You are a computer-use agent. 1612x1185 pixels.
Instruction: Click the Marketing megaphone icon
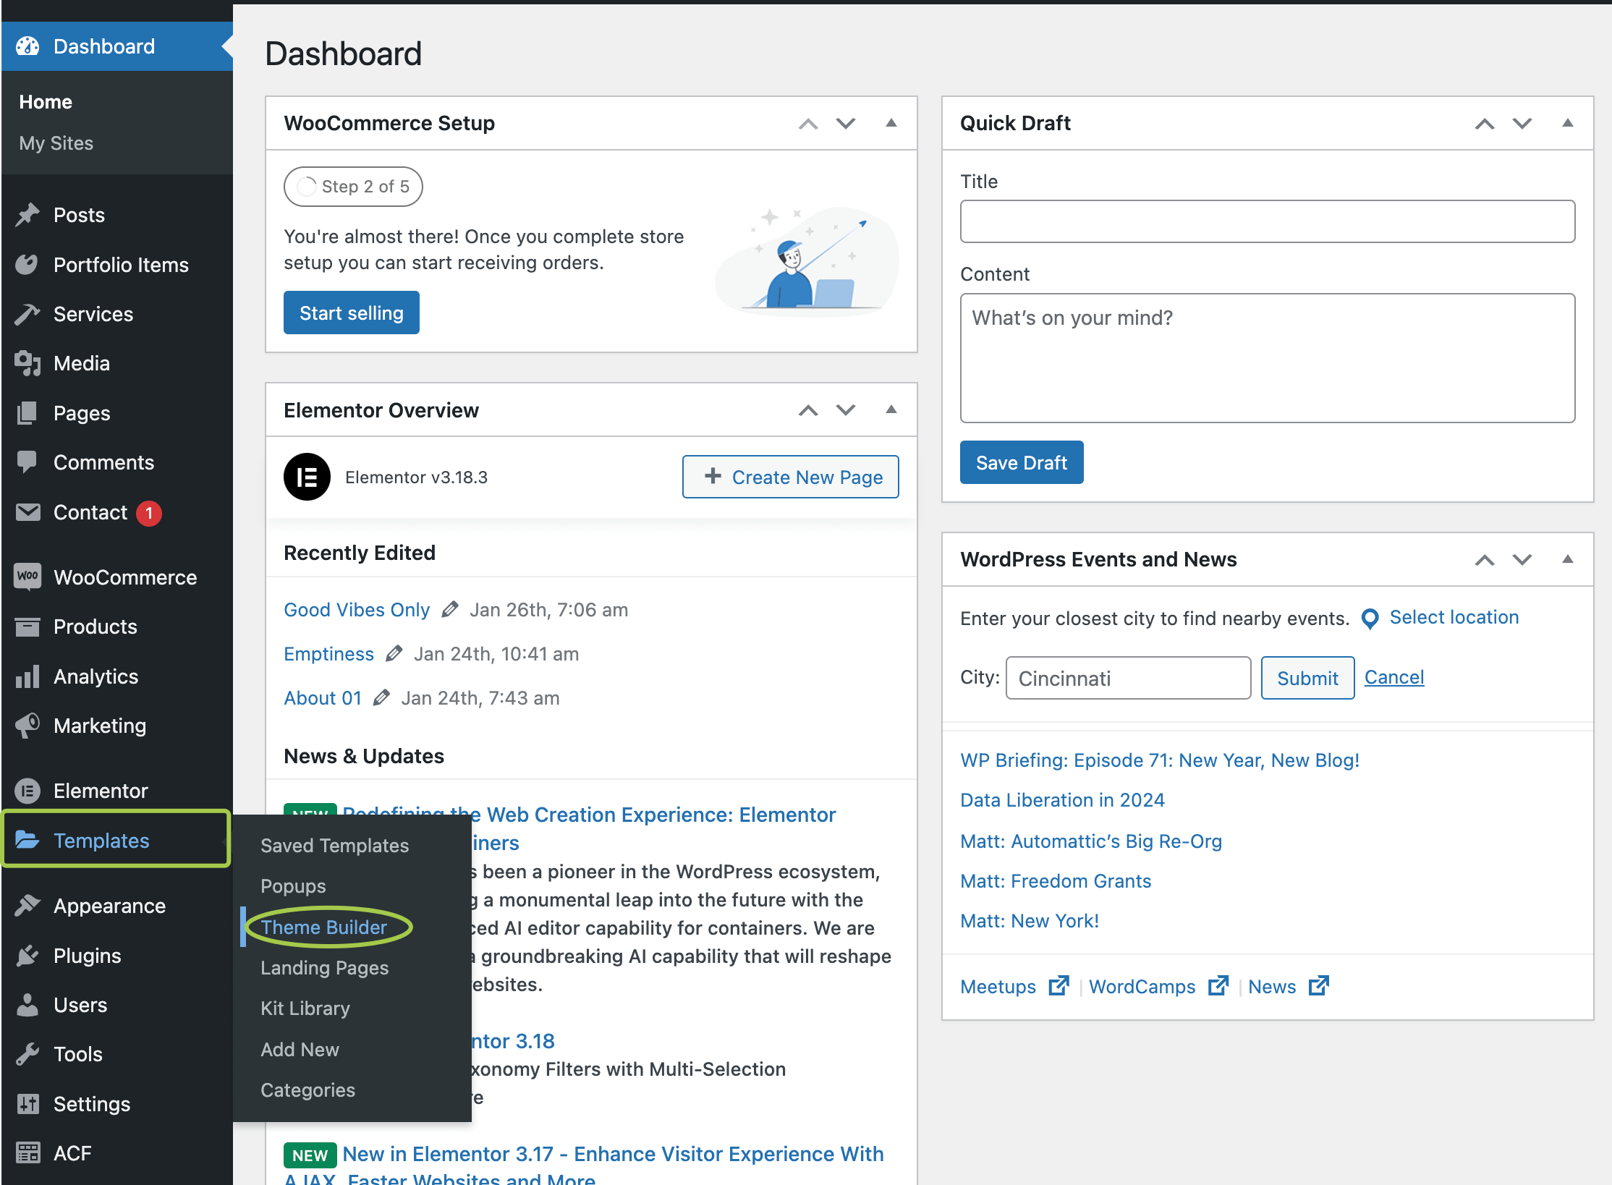(x=27, y=726)
